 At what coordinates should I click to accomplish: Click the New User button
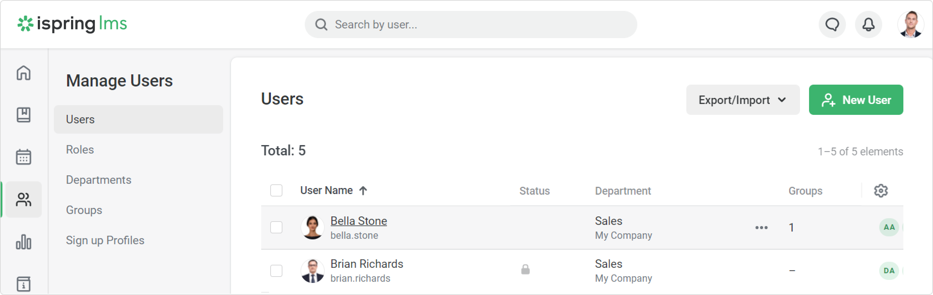[856, 100]
